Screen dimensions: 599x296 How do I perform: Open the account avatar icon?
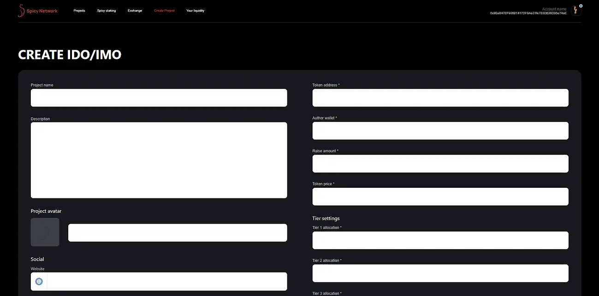pos(575,10)
